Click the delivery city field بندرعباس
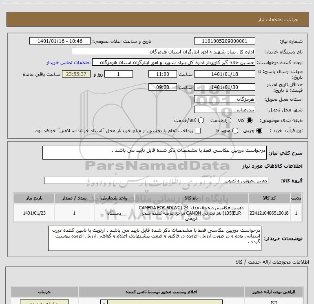The image size is (314, 304). [224, 109]
